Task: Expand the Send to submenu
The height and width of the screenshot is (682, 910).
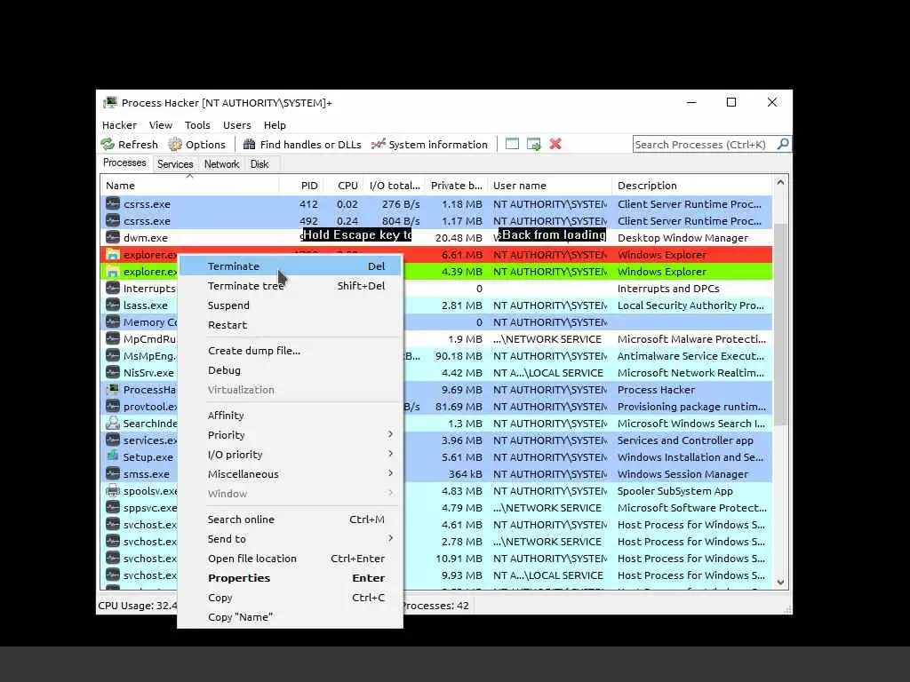Action: click(x=291, y=539)
